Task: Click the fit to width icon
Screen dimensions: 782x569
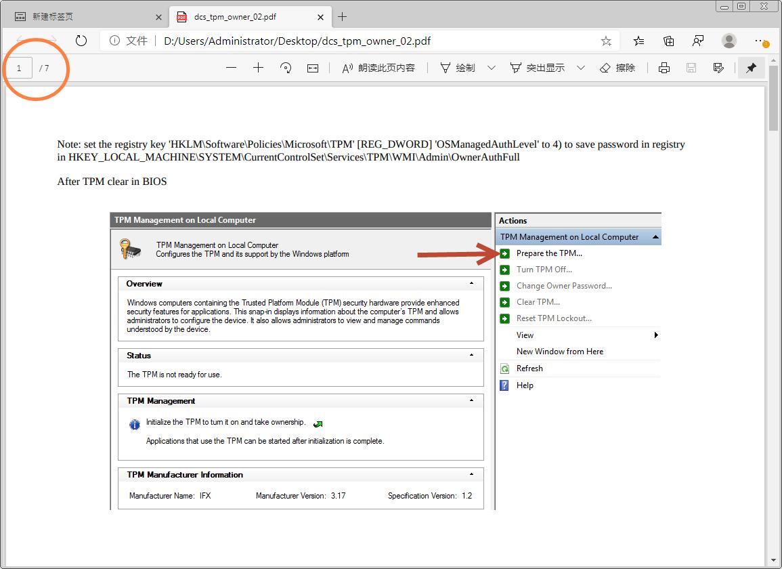Action: point(313,68)
